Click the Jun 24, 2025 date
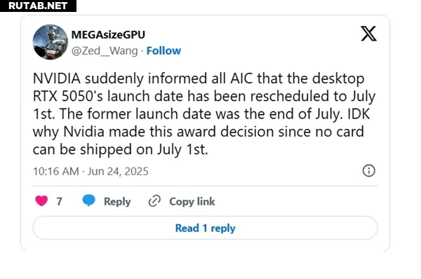This screenshot has width=421, height=279. click(118, 171)
